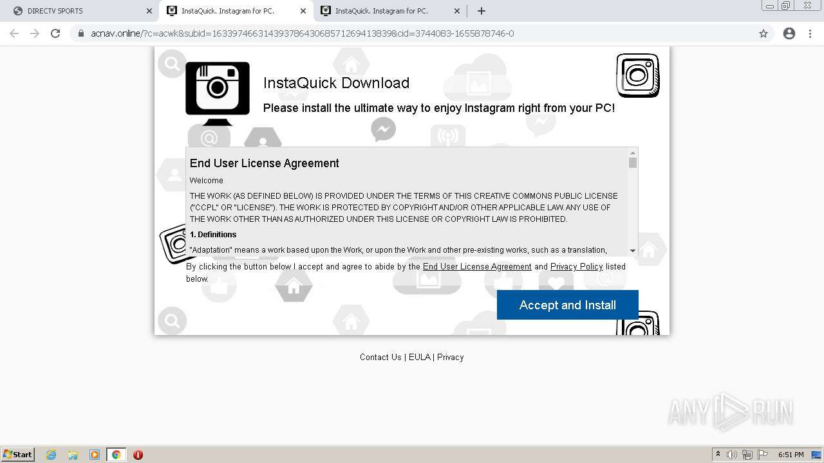Click the 6:51 PM system clock

point(791,455)
